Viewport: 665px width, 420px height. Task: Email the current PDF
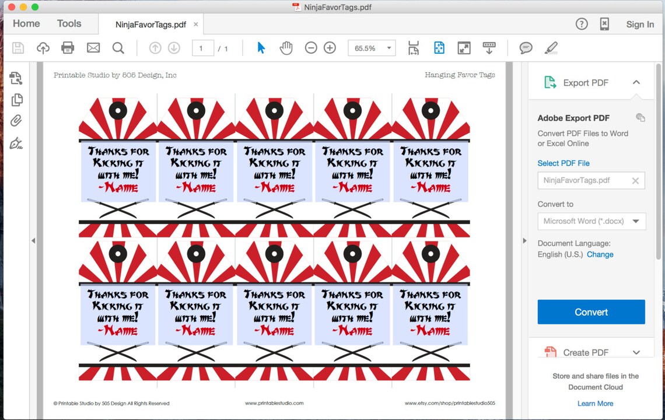pyautogui.click(x=93, y=48)
